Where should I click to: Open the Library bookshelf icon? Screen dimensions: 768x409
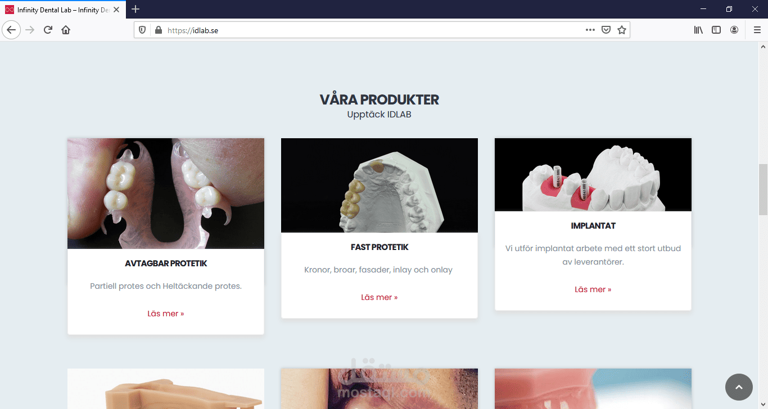coord(698,30)
